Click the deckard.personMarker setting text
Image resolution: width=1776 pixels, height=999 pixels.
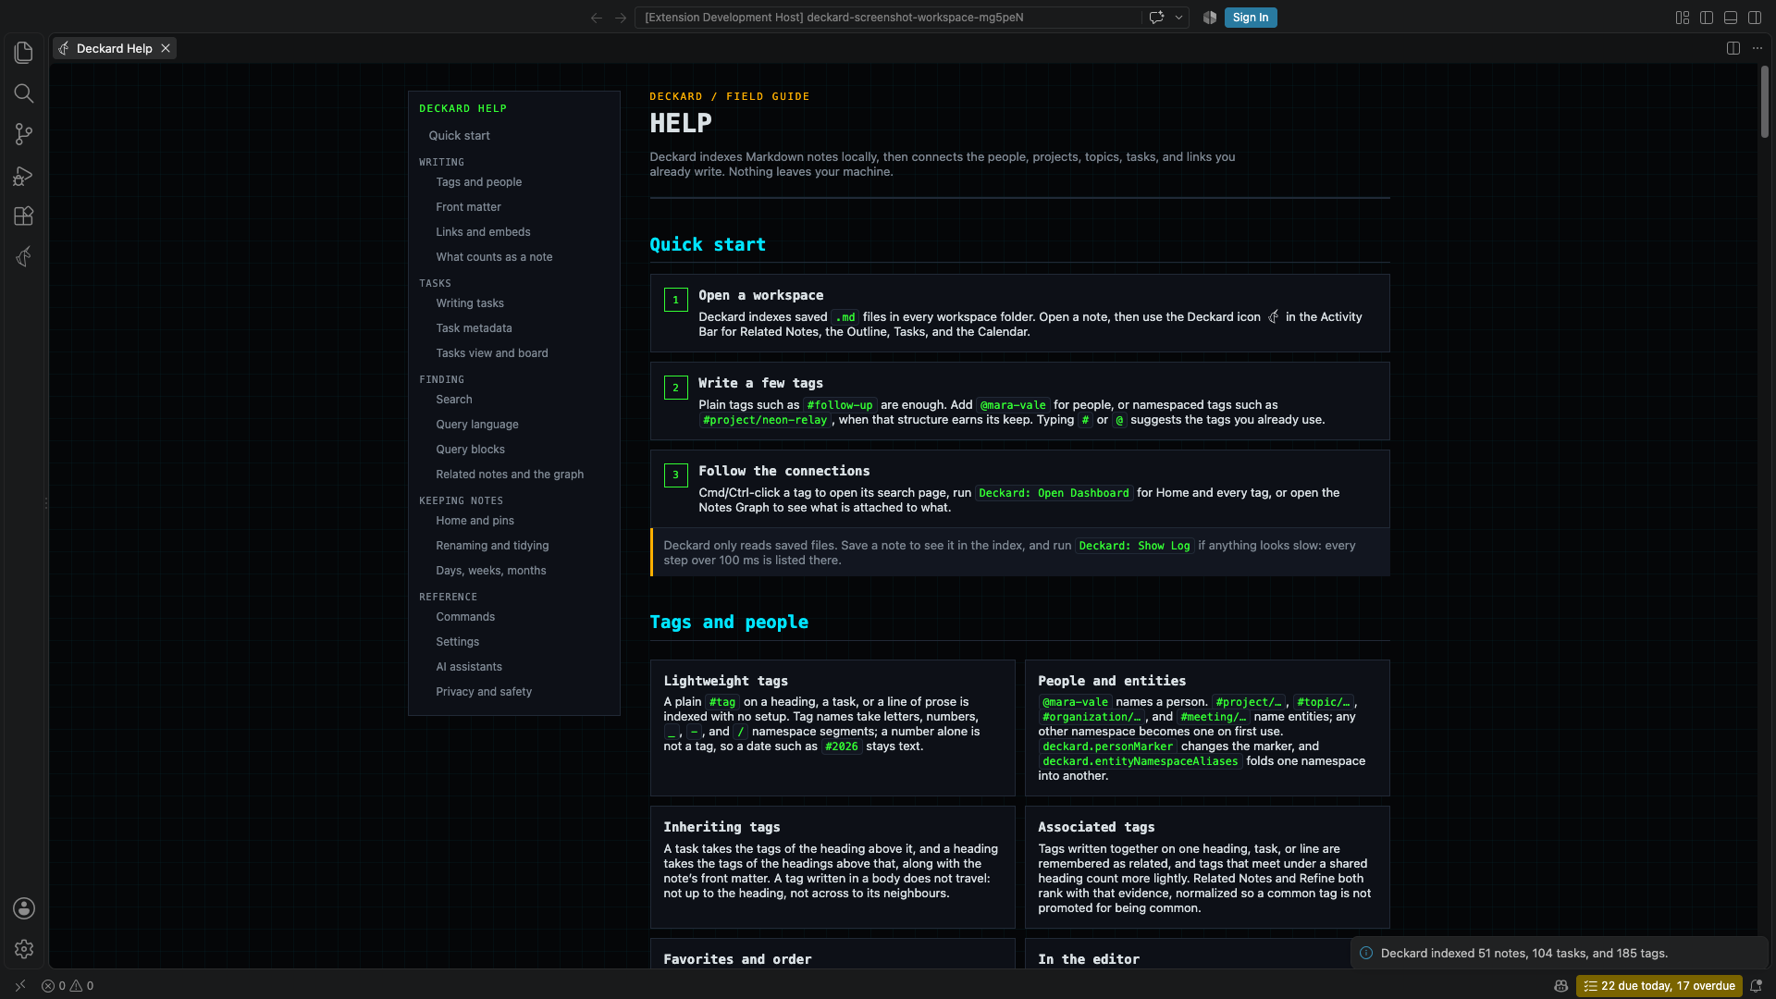pyautogui.click(x=1107, y=746)
